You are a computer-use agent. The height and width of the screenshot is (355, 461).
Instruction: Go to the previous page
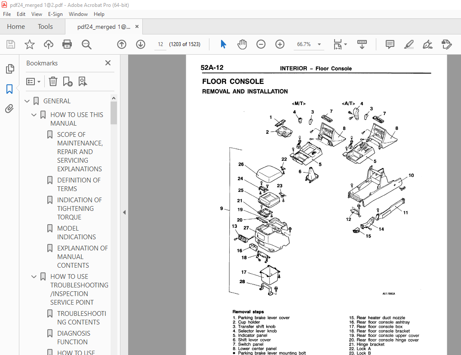click(x=122, y=44)
